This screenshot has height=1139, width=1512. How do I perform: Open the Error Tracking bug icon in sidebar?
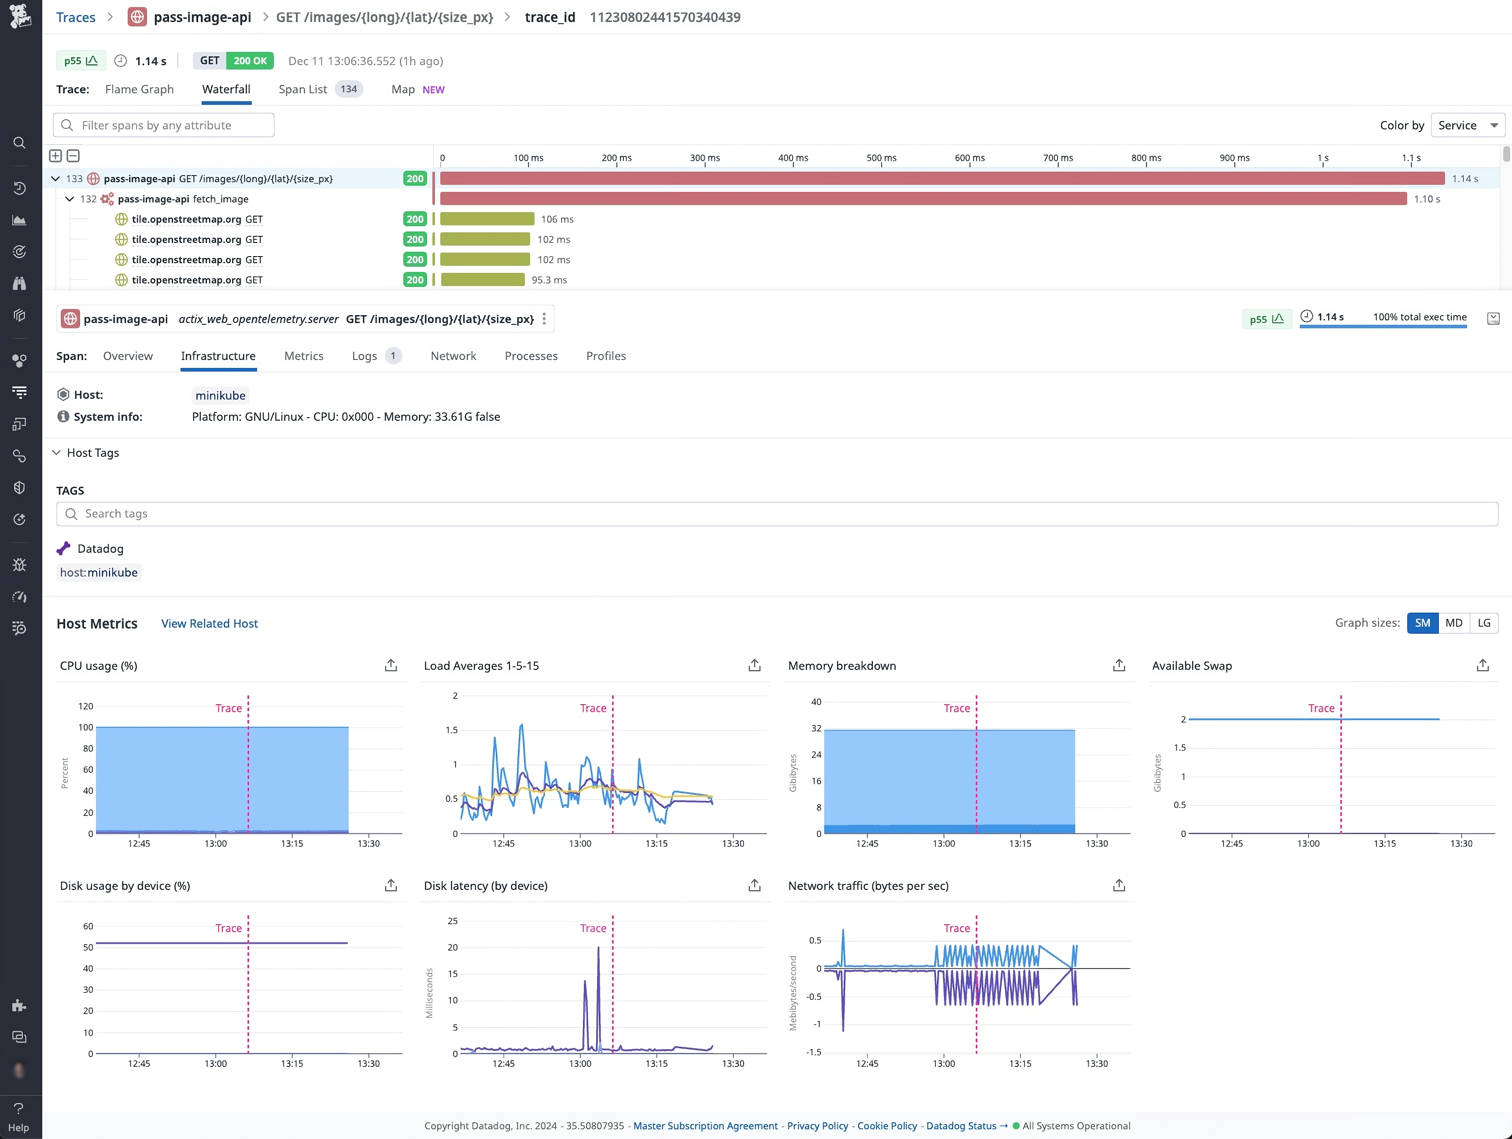19,564
